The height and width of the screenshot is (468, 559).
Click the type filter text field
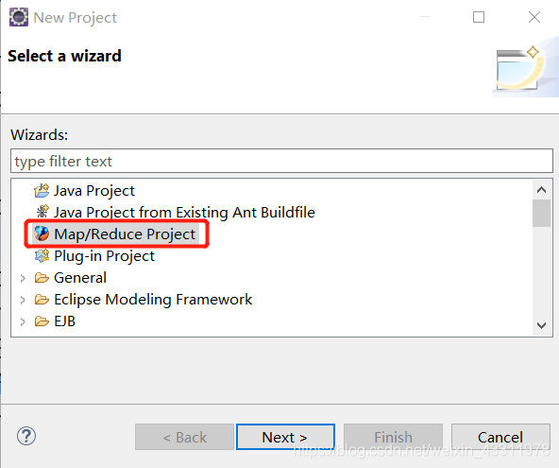281,161
